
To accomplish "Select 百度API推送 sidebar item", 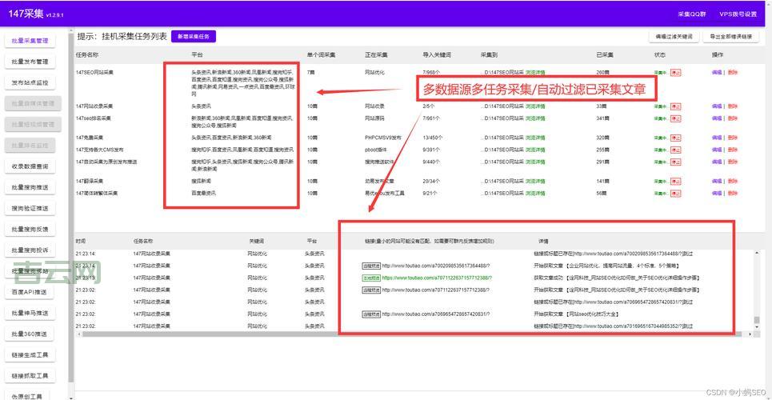I will pyautogui.click(x=30, y=292).
